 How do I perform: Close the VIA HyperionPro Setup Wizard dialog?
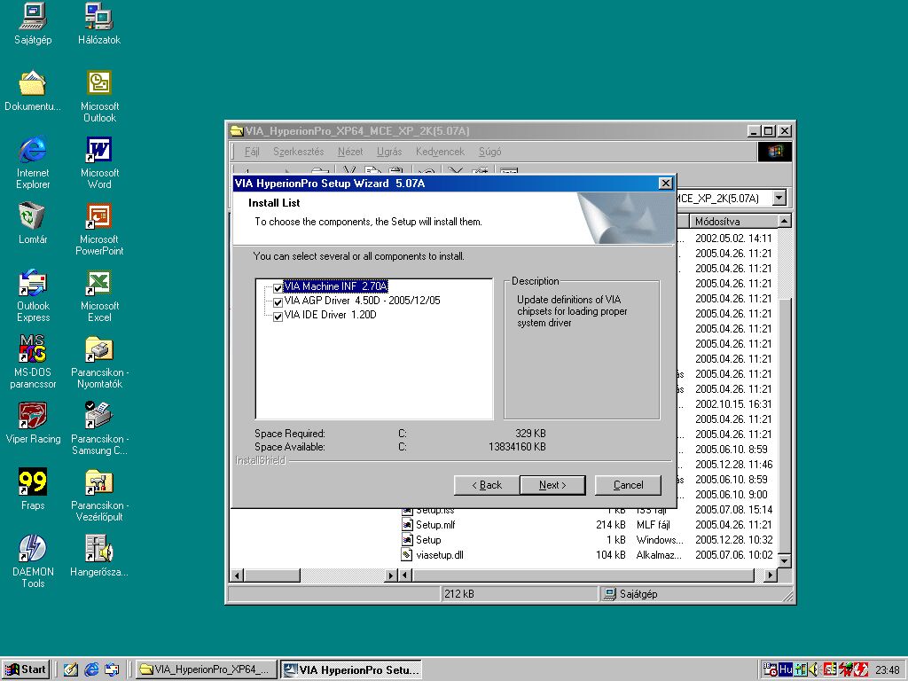(665, 183)
